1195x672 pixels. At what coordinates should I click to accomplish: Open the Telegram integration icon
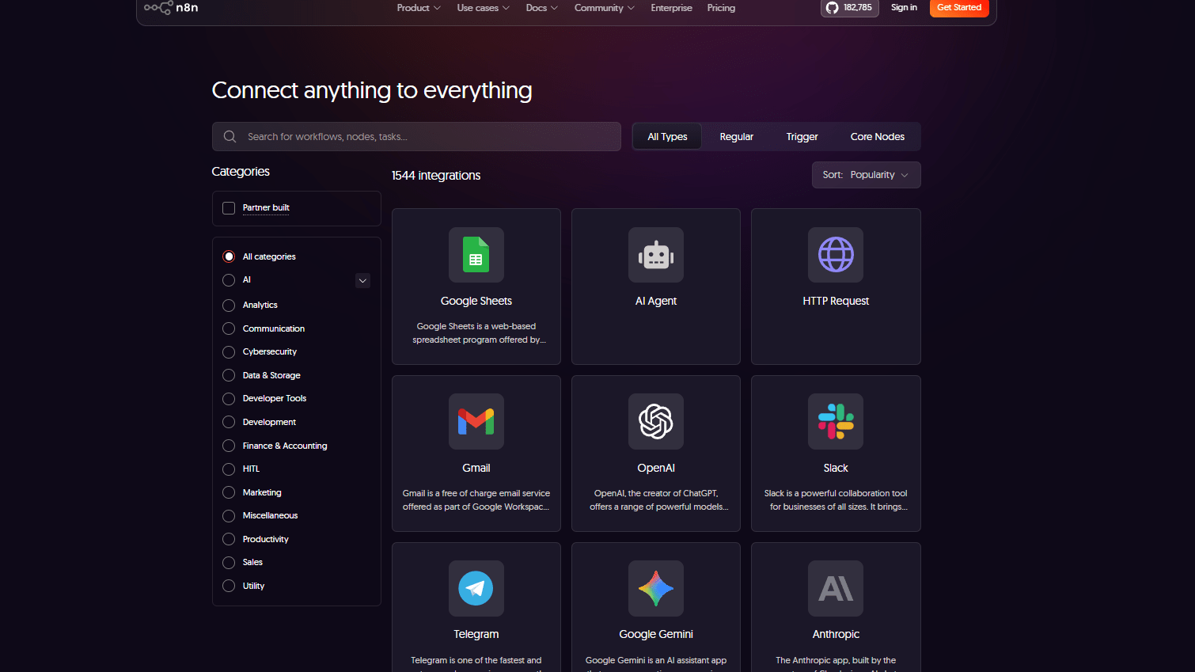[476, 588]
